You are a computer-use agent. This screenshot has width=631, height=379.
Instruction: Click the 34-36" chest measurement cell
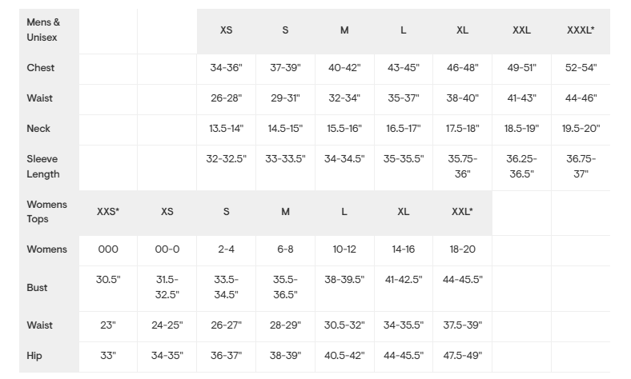click(227, 68)
